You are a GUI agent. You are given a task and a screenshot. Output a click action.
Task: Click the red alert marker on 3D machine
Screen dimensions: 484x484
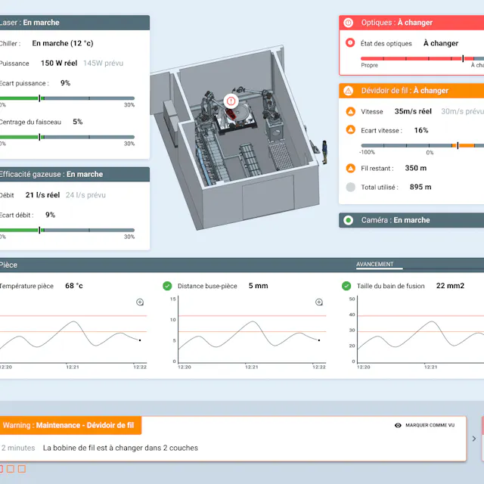[231, 101]
